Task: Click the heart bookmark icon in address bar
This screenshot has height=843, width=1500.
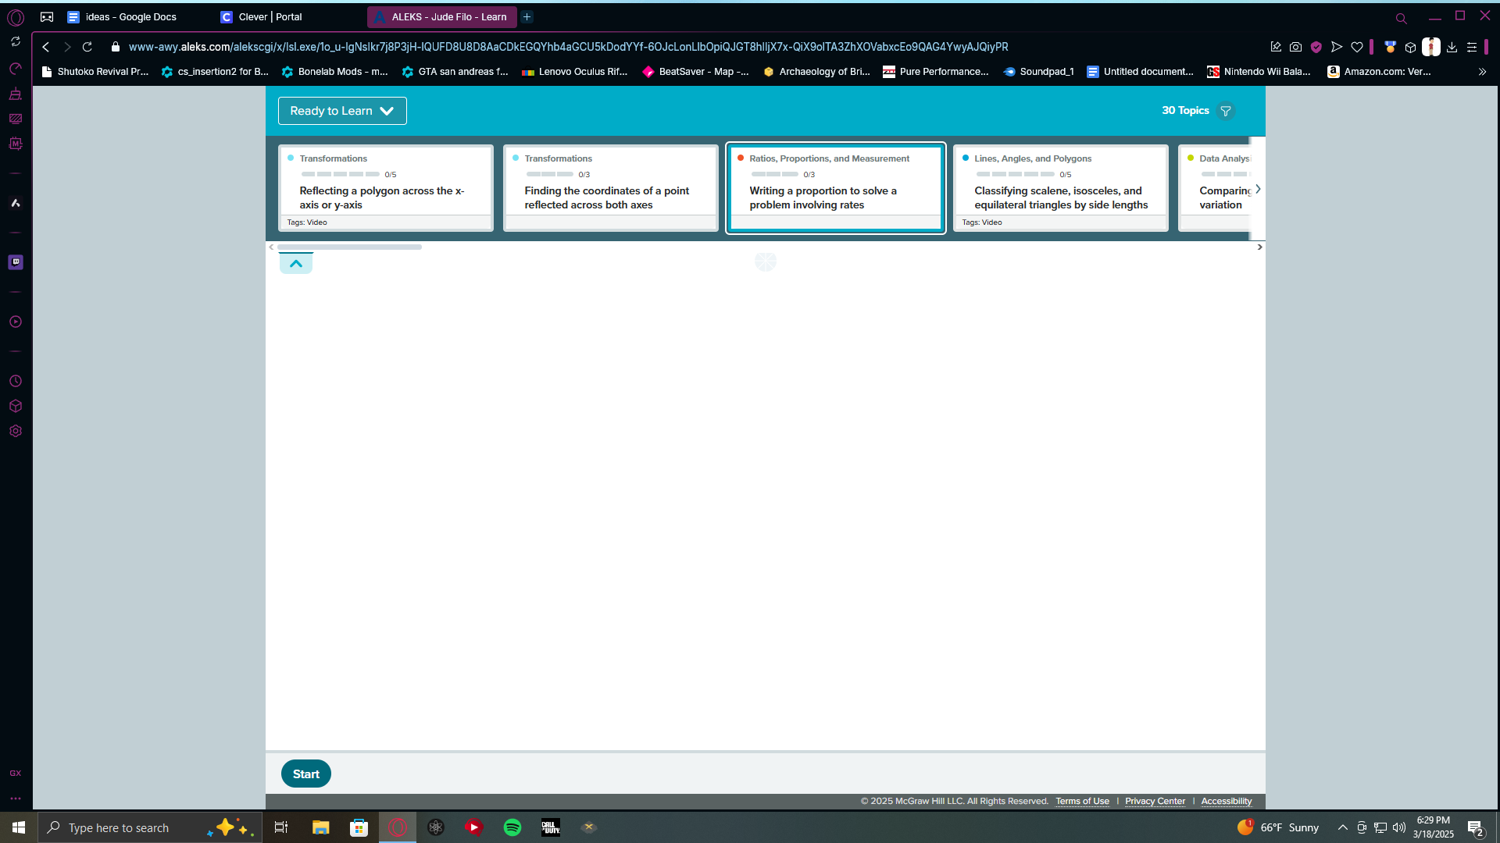Action: 1357,47
